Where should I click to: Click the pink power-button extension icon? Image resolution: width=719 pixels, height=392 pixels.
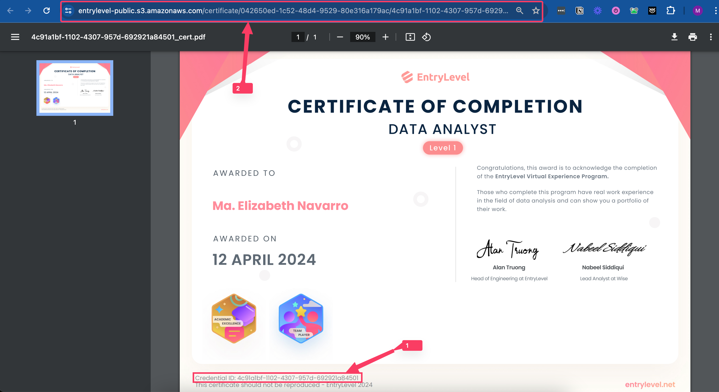click(616, 11)
